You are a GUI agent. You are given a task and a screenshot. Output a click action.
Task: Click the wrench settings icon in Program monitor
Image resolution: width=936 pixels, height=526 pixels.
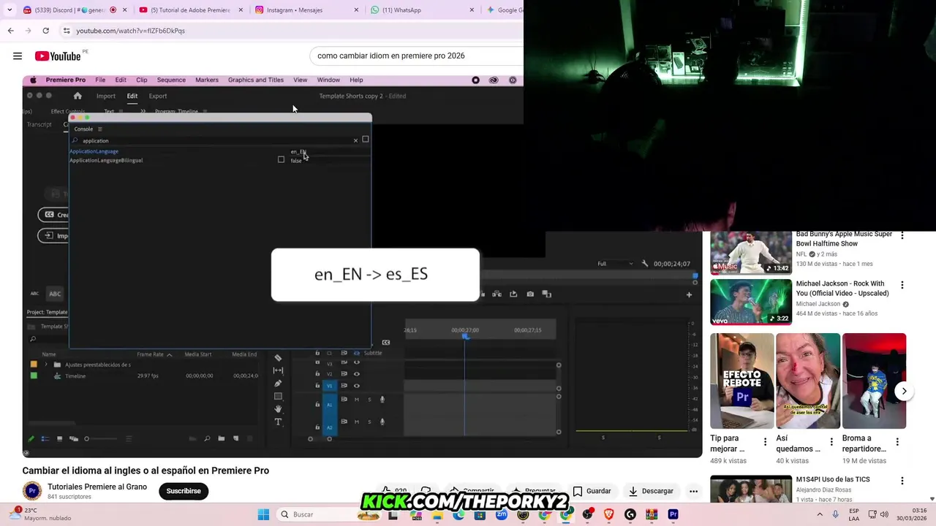pos(644,263)
